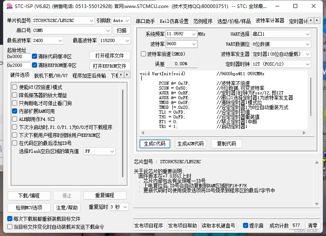Click code box horizontal scroll right arrow

pos(304,133)
